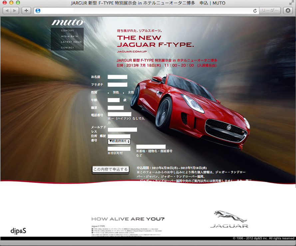Open the CONTACT menu item
This screenshot has width=296, height=246.
pos(67,48)
